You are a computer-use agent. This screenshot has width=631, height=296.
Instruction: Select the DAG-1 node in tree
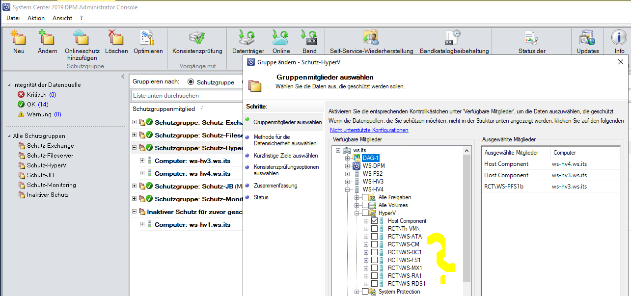pos(371,158)
